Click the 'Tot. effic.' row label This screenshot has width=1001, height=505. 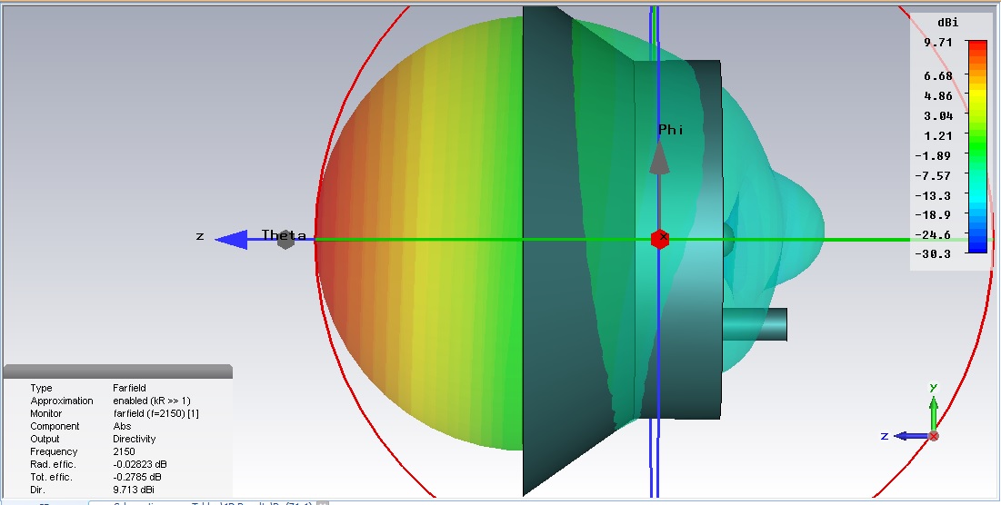51,477
